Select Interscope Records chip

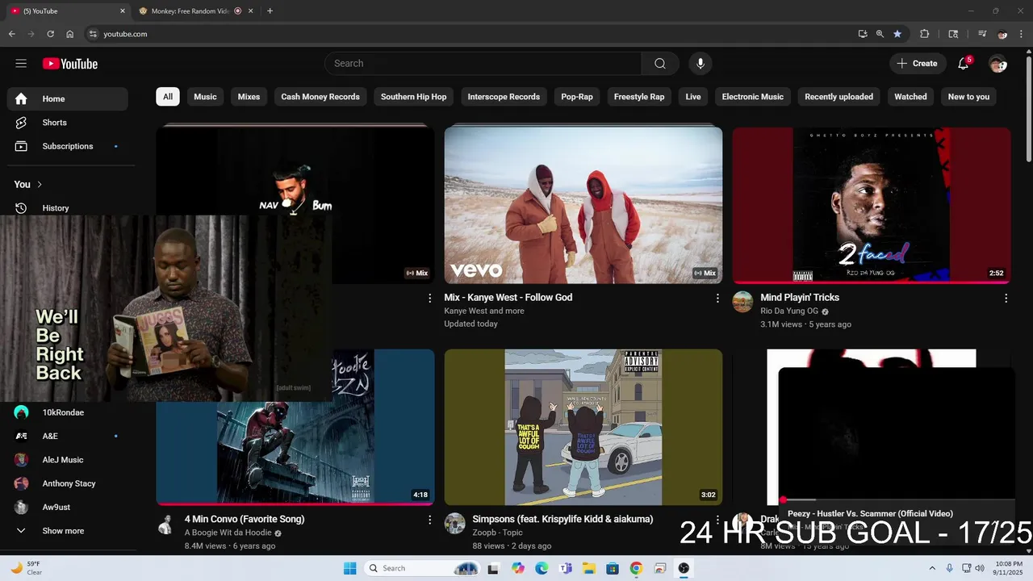click(x=504, y=97)
